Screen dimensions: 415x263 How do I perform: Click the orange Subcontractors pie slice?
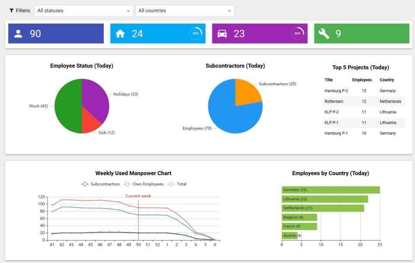click(246, 93)
